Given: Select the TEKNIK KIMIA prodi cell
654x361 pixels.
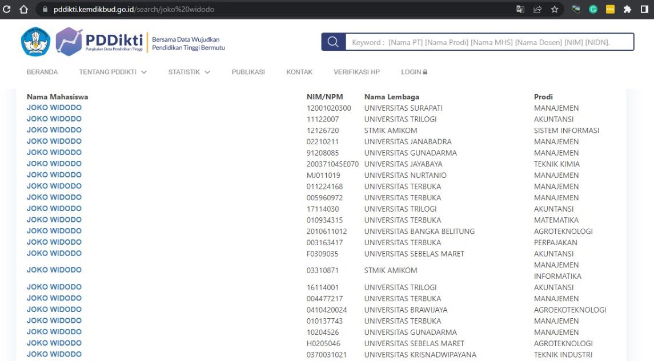Looking at the screenshot, I should (x=557, y=164).
